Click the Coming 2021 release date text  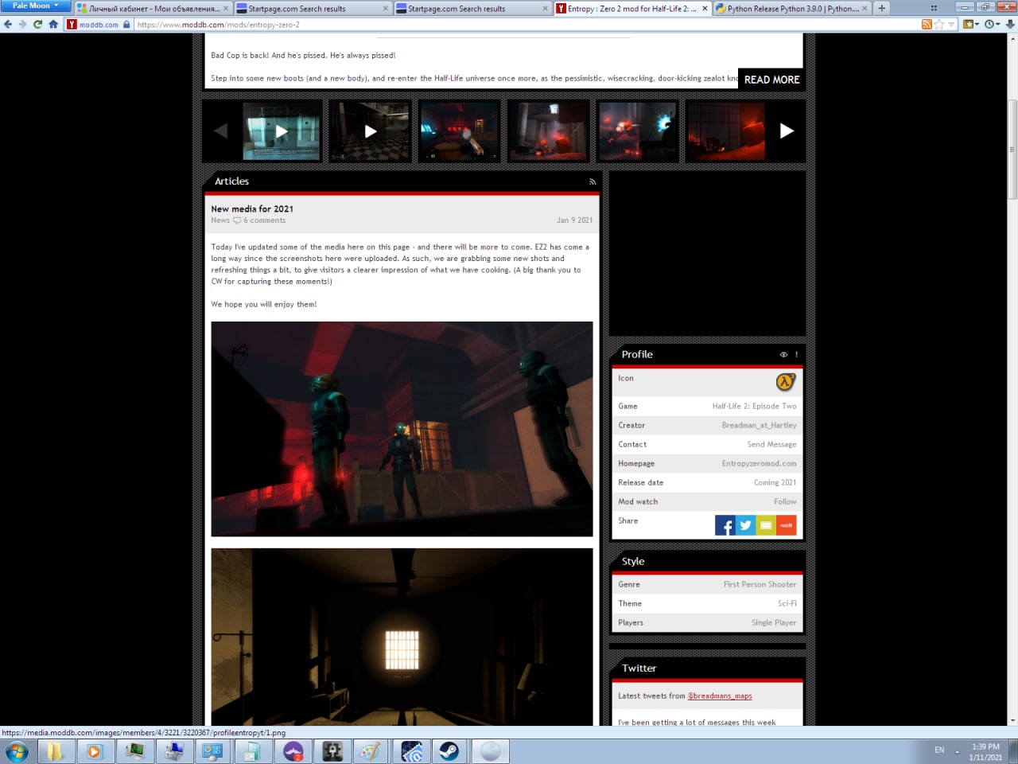775,482
